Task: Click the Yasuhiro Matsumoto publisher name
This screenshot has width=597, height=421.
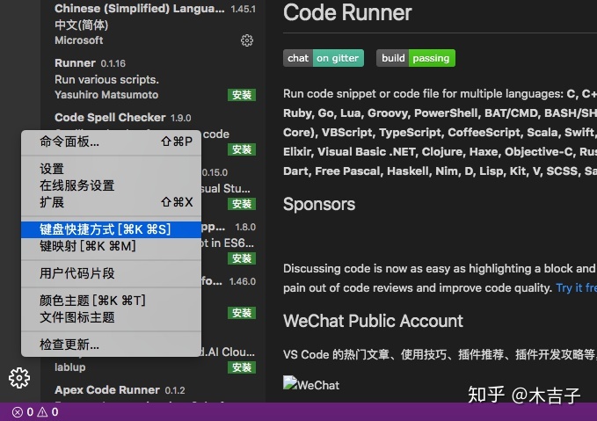Action: pos(106,95)
